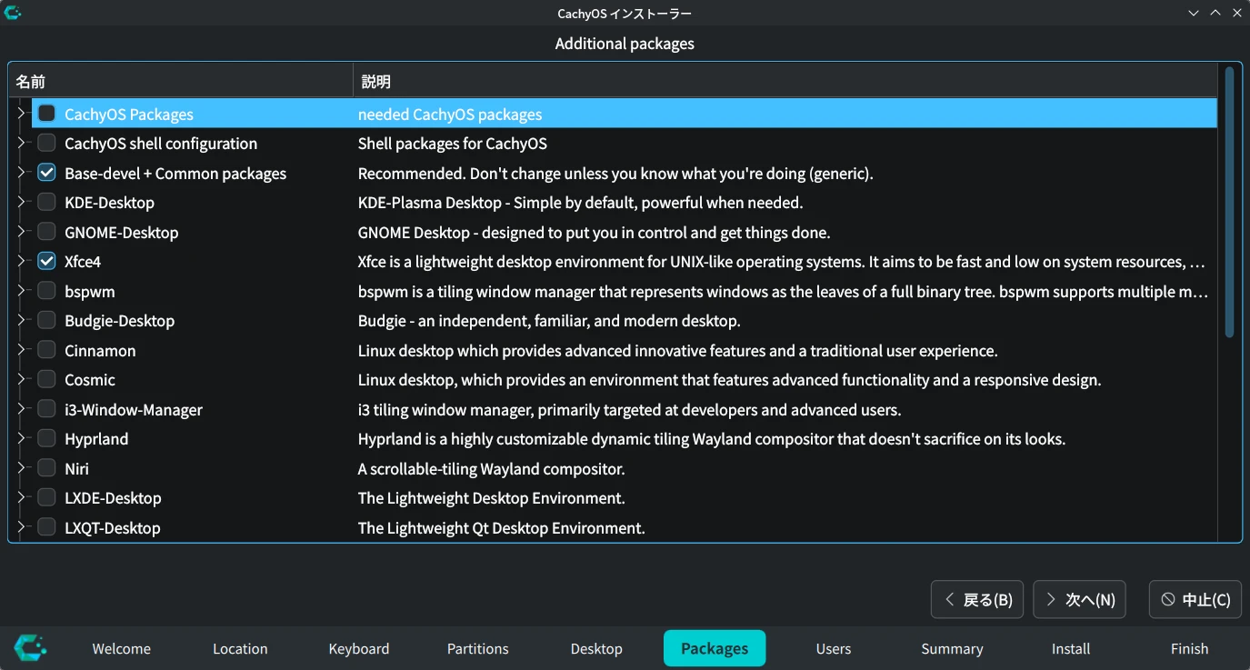Check the Hyprland checkbox

click(46, 438)
